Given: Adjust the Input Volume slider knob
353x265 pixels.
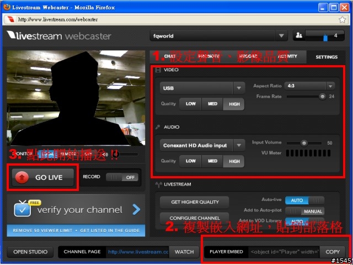Looking at the screenshot, I should (x=304, y=143).
